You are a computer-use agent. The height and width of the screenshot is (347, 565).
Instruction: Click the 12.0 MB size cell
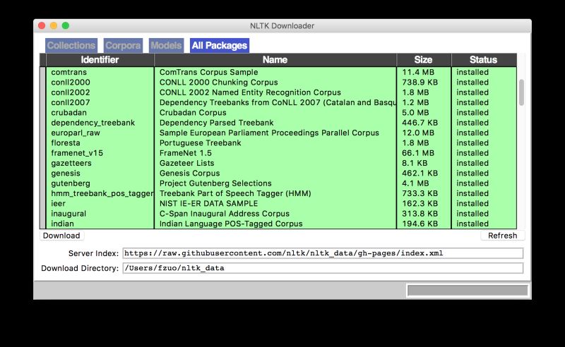tap(418, 133)
